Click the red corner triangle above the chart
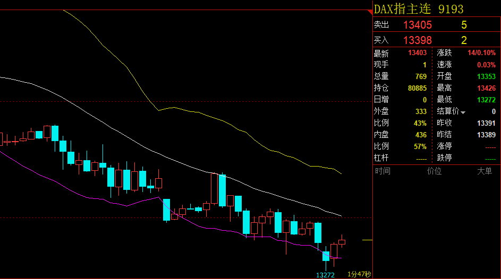 (x=370, y=12)
